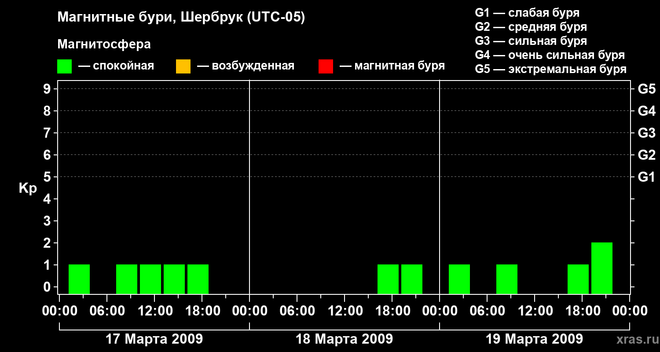Click the 18 Марта bar at 18:00–21:00

coord(412,279)
